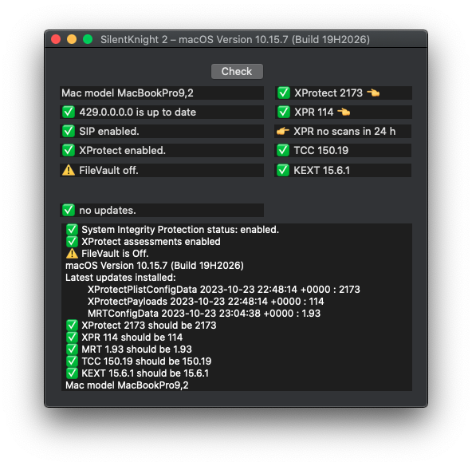Click the '429.0.0.0.0 is up to date' text
This screenshot has width=472, height=466.
138,112
